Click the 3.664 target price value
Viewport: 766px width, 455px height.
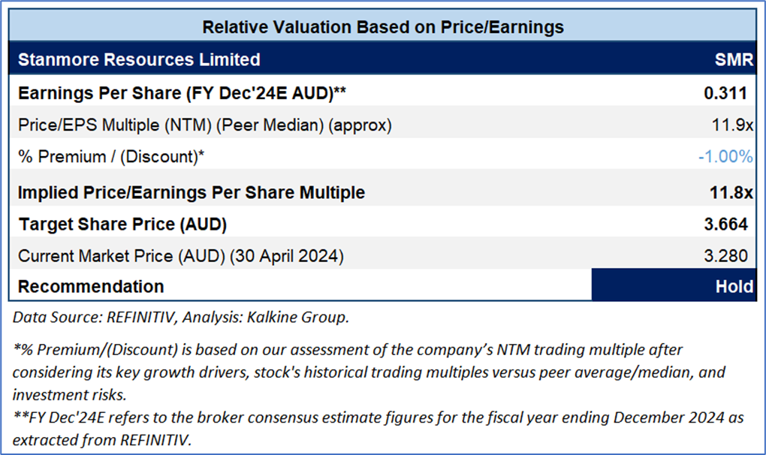pyautogui.click(x=726, y=224)
